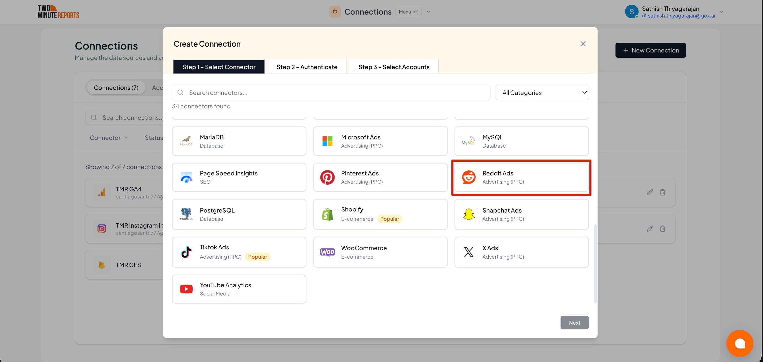The image size is (763, 362).
Task: Select the WooCommerce connector name
Action: pos(364,248)
